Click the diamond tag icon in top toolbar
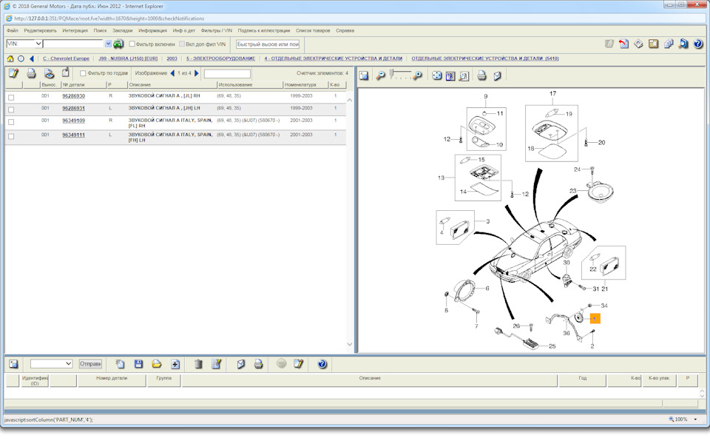The height and width of the screenshot is (441, 710). coord(638,44)
